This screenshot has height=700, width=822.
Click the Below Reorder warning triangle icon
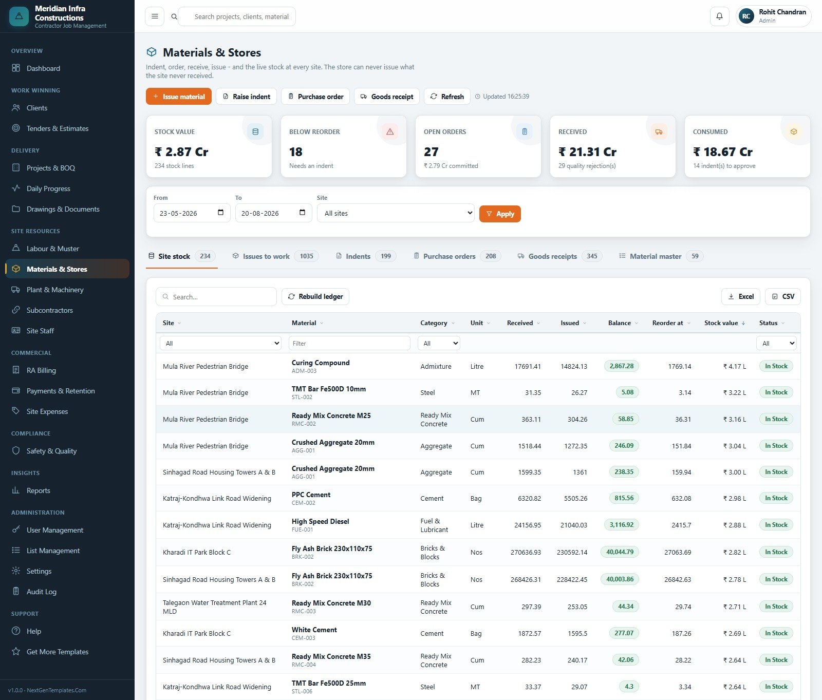click(x=390, y=132)
